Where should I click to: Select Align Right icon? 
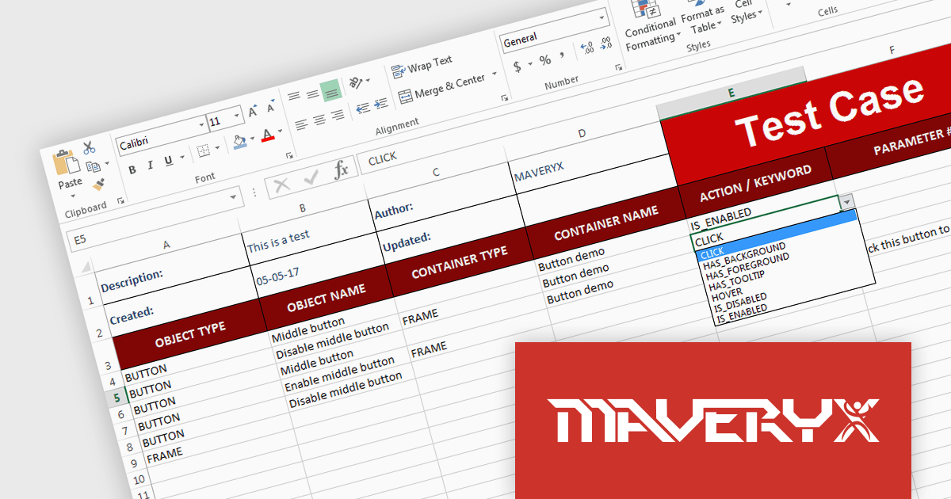338,116
